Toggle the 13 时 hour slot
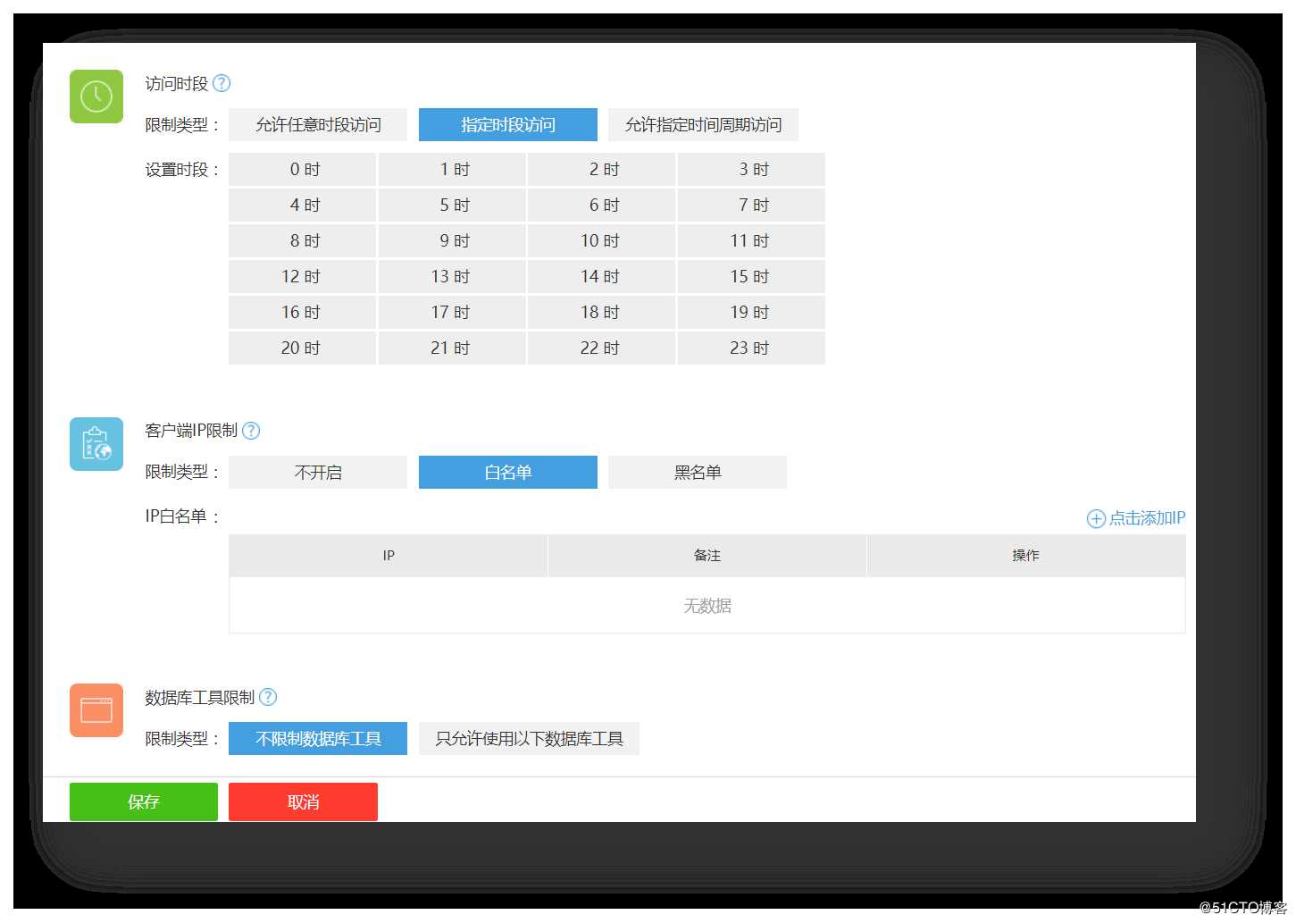The height and width of the screenshot is (923, 1296). [452, 277]
